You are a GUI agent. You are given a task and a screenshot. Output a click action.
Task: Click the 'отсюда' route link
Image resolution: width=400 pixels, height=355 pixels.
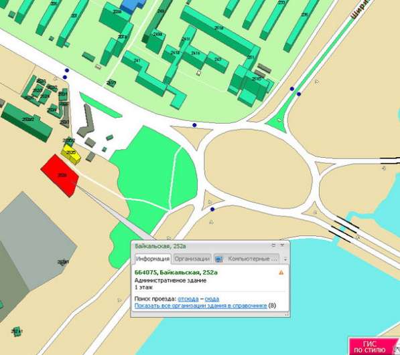(x=188, y=299)
